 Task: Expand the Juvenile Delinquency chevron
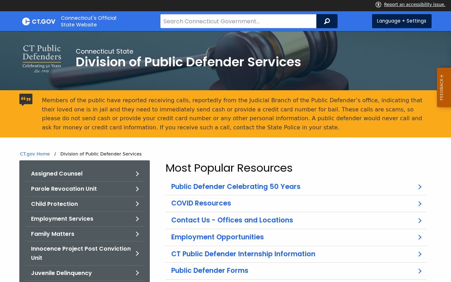point(137,273)
